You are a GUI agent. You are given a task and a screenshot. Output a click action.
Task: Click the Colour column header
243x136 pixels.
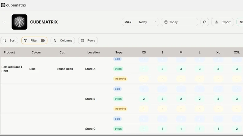[36, 52]
